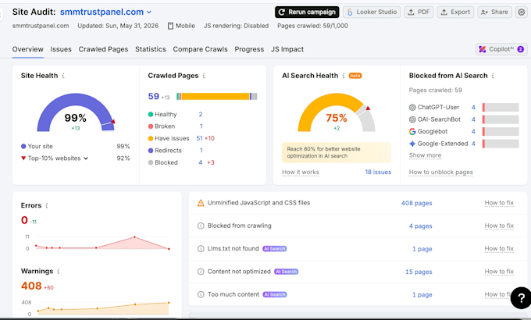
Task: Click info icon beside Llms.txt not found
Action: pyautogui.click(x=201, y=249)
